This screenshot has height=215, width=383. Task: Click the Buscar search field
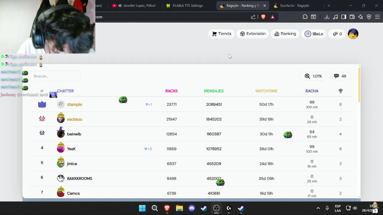(55, 76)
